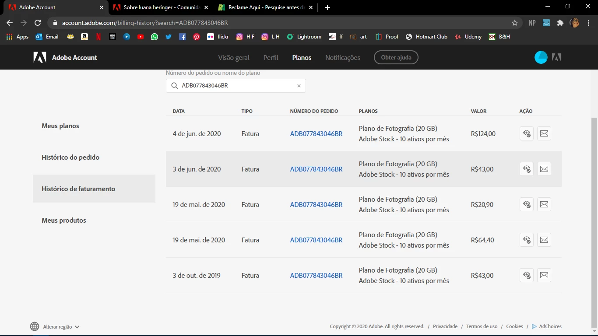View invoice for 3 de jun. 2020 R$43,00
This screenshot has width=598, height=336.
527,169
